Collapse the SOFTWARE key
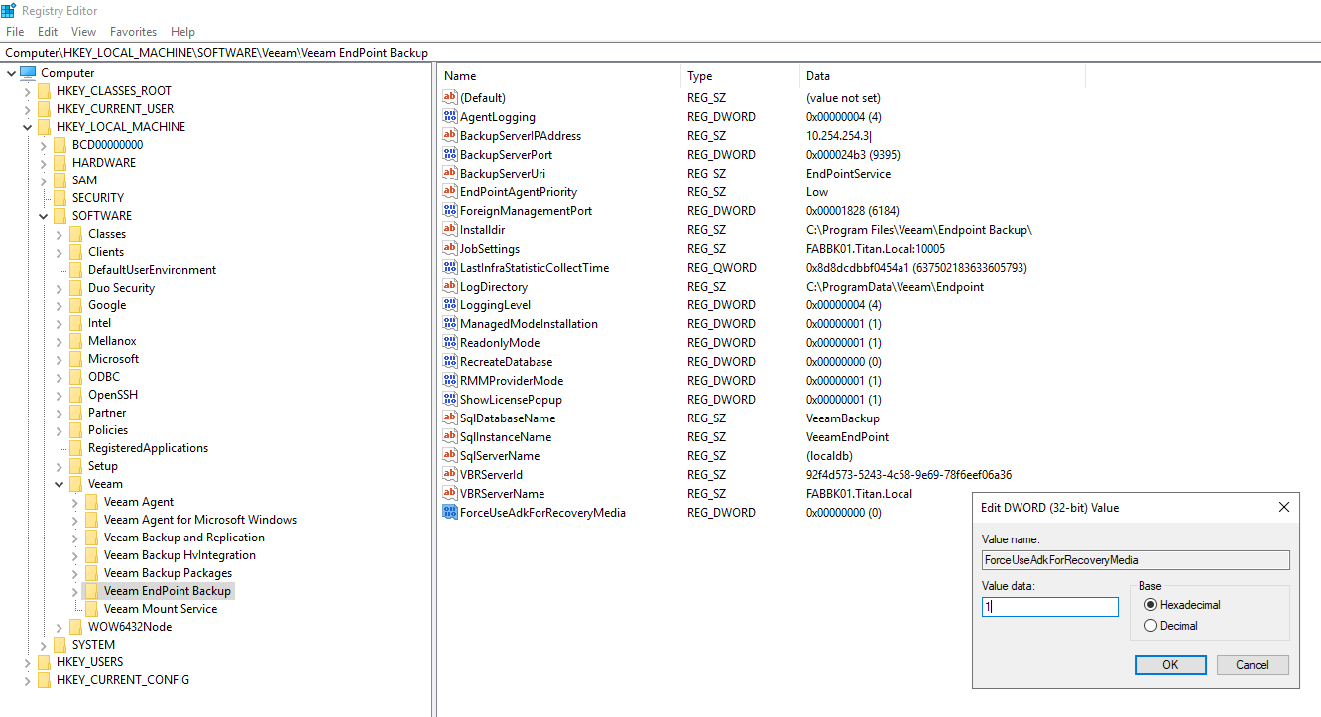The width and height of the screenshot is (1321, 717). (43, 216)
